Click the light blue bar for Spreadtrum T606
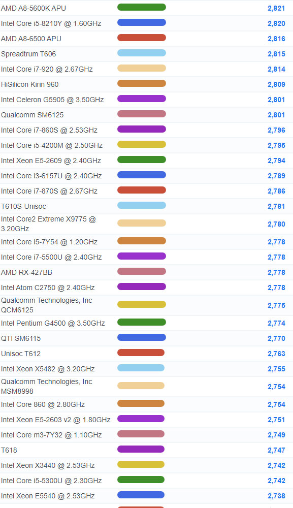Viewport: 293px width, 508px height. pyautogui.click(x=142, y=53)
